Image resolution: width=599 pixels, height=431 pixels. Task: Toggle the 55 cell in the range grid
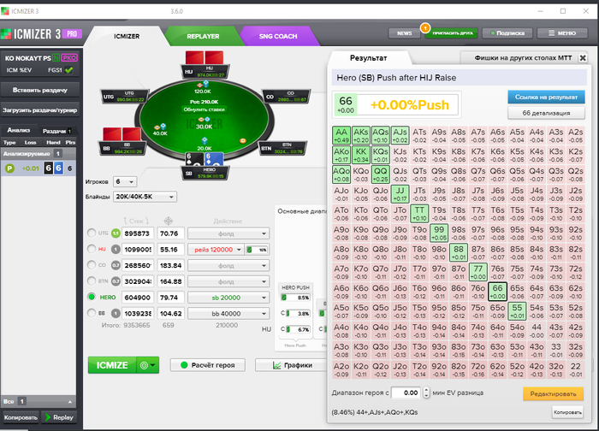tap(517, 311)
